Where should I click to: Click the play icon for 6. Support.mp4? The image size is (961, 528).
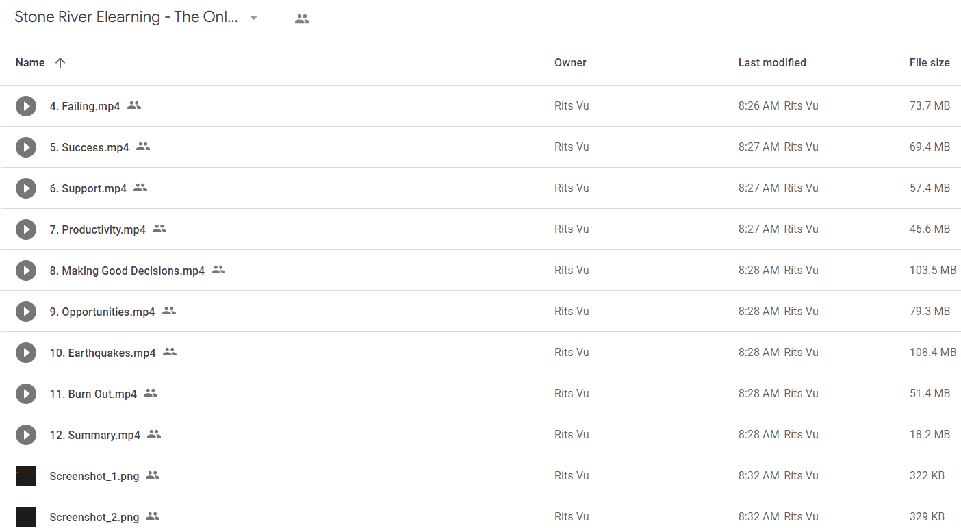[26, 188]
